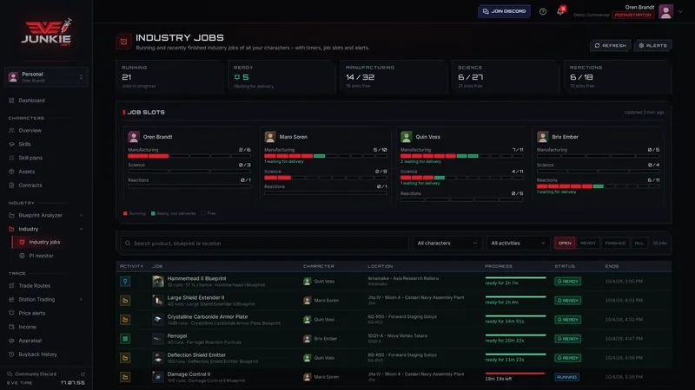Open the user menu chevron beside avatar
695x390 pixels.
680,11
